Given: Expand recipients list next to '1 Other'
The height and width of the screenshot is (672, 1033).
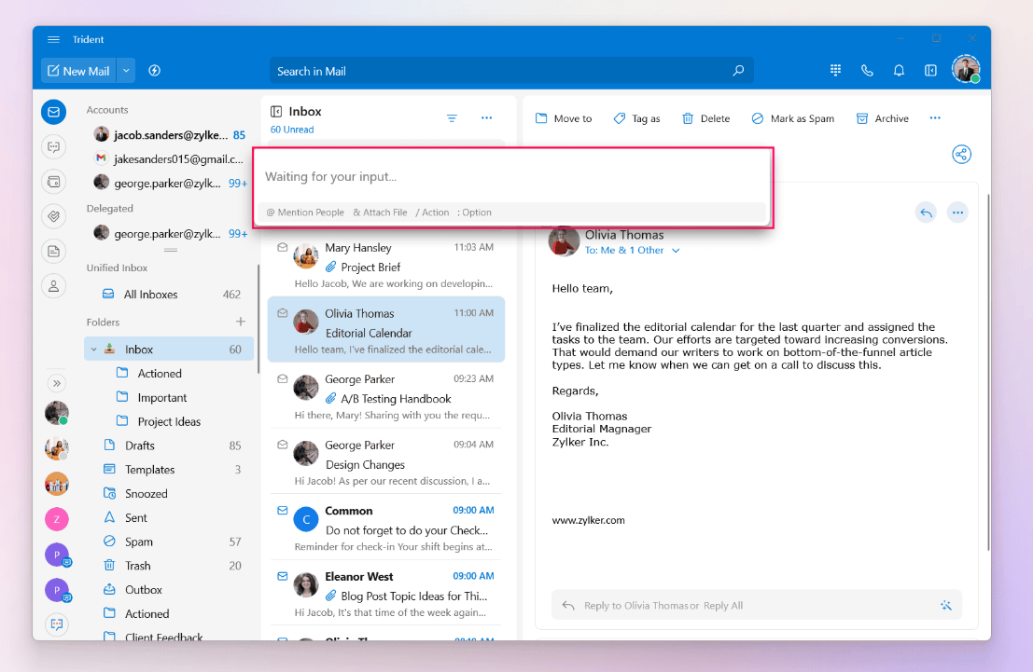Looking at the screenshot, I should (677, 251).
